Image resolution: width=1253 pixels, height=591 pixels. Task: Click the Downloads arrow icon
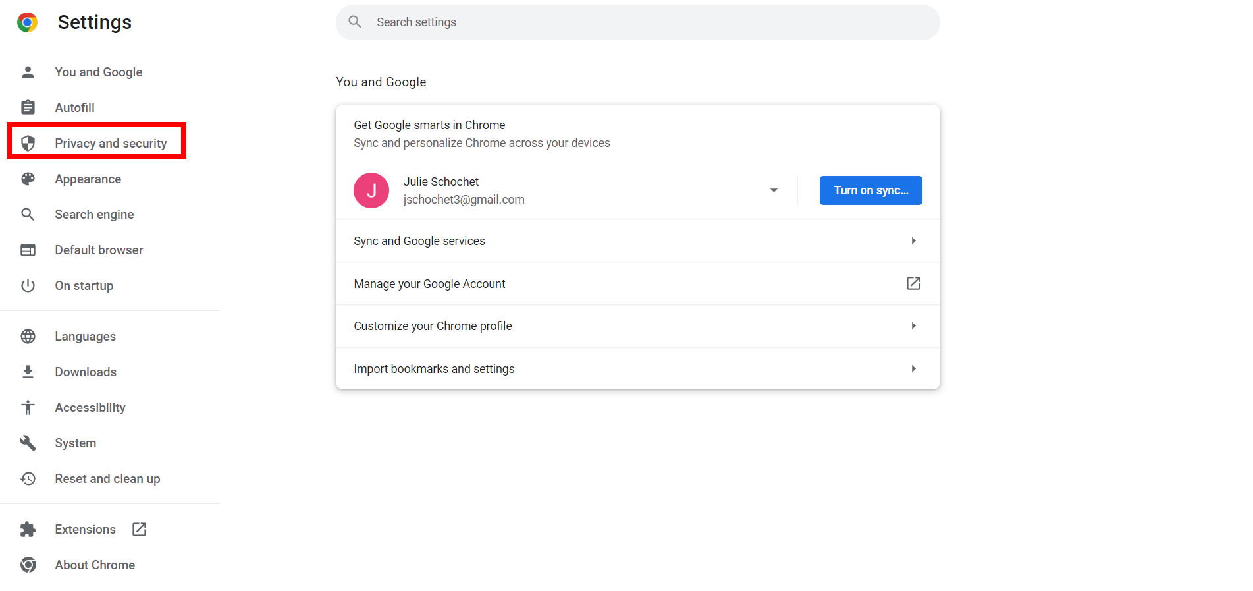click(x=28, y=372)
